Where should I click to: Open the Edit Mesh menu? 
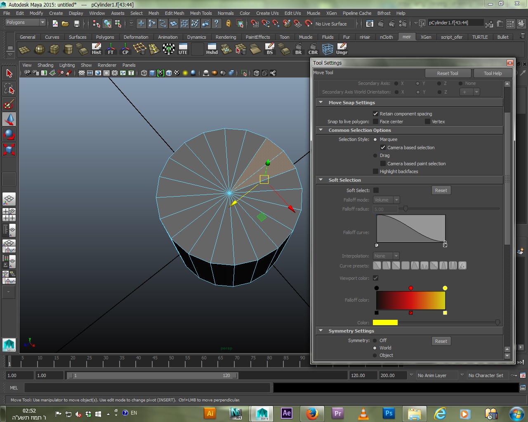coord(174,13)
